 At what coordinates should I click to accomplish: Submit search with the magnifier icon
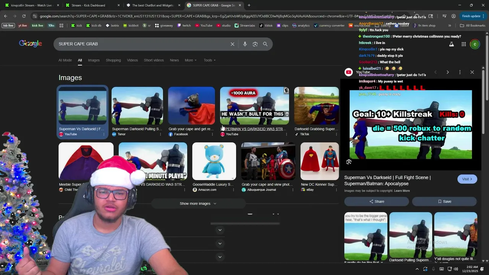coord(265,44)
